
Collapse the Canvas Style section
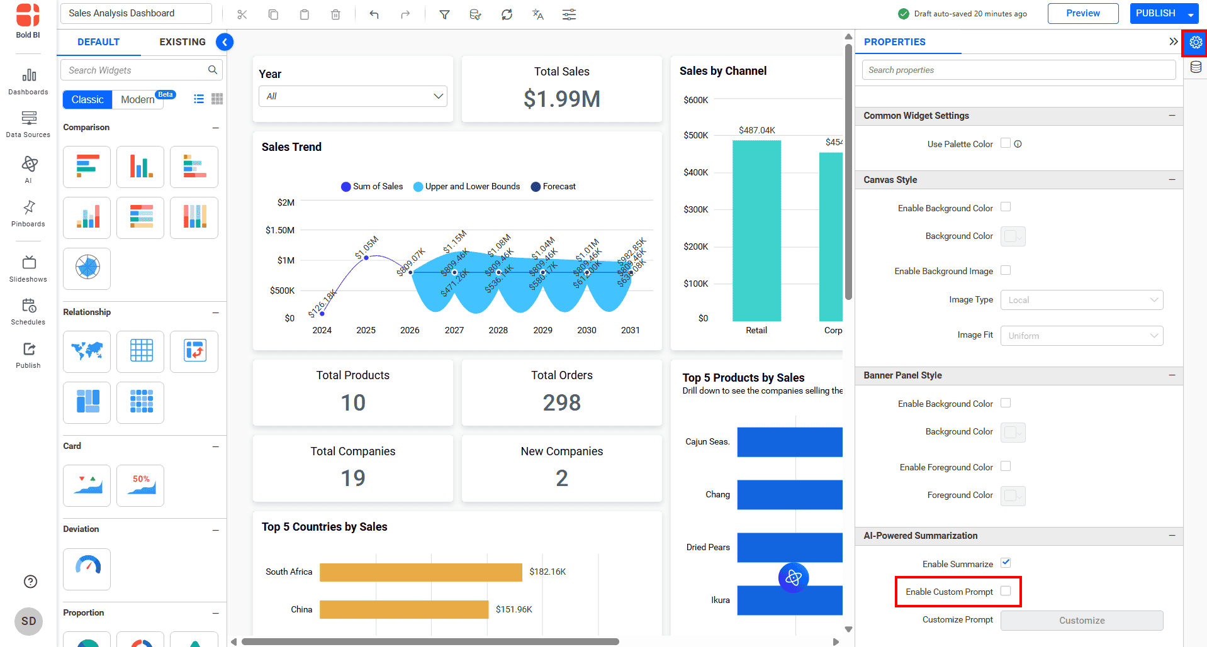1172,180
